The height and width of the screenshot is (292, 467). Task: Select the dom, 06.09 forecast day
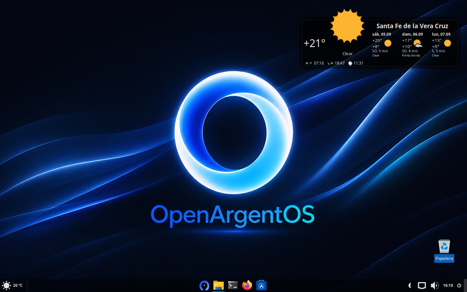tap(412, 34)
